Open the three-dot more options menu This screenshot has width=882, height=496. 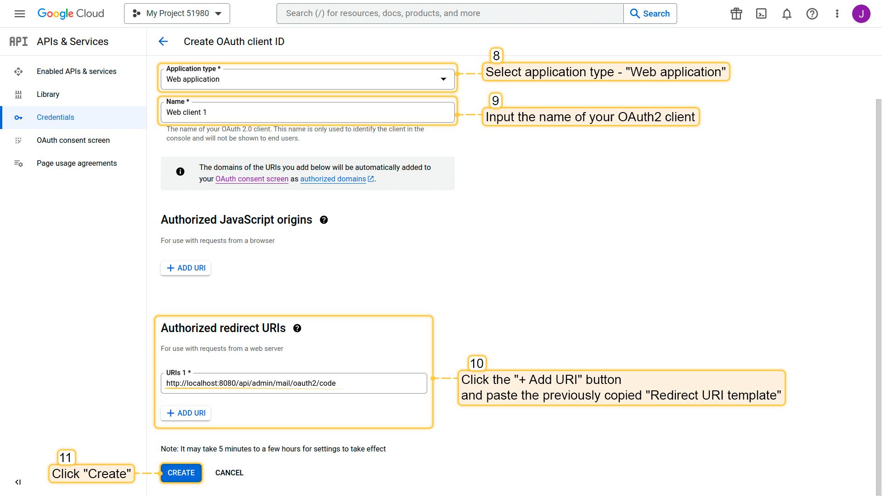click(837, 14)
